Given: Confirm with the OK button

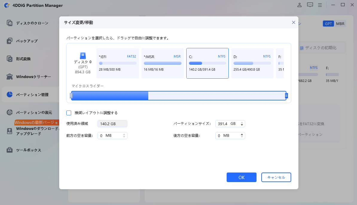Looking at the screenshot, I should click(x=241, y=177).
